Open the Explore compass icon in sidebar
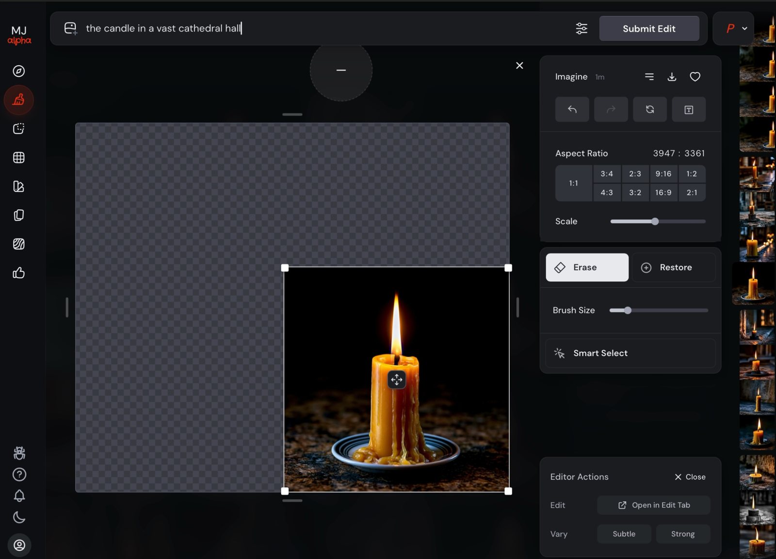Viewport: 776px width, 559px height. (x=19, y=71)
